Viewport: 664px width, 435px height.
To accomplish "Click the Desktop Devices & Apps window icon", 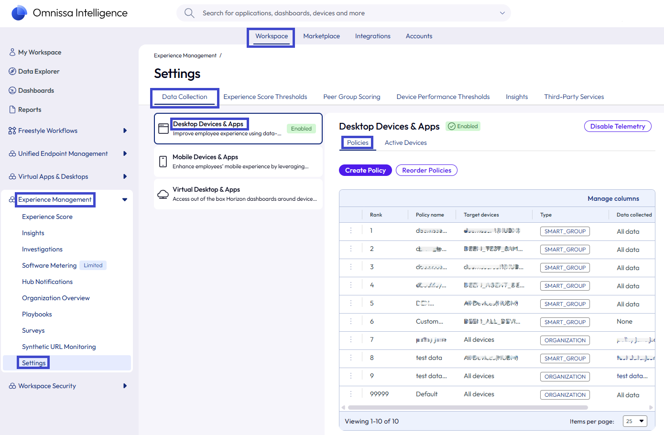I will click(x=163, y=128).
